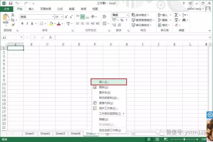Image resolution: width=213 pixels, height=142 pixels.
Task: Click the Copy icon
Action: point(13,20)
